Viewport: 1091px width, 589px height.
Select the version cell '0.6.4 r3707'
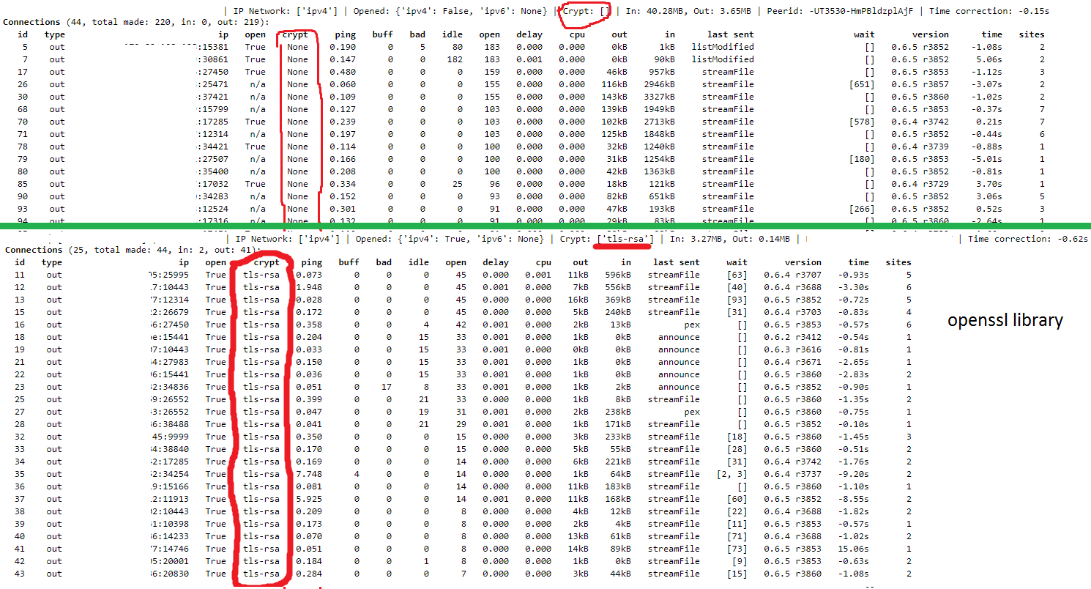792,275
